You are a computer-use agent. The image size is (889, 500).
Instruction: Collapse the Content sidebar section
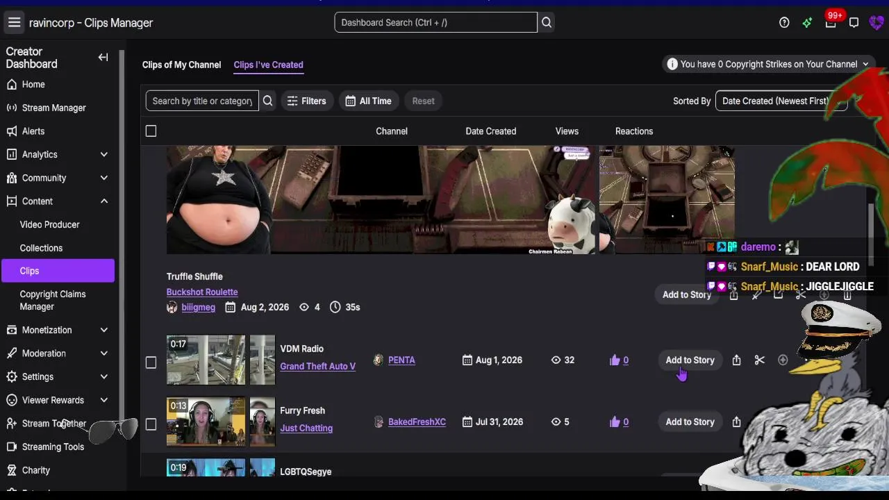103,201
